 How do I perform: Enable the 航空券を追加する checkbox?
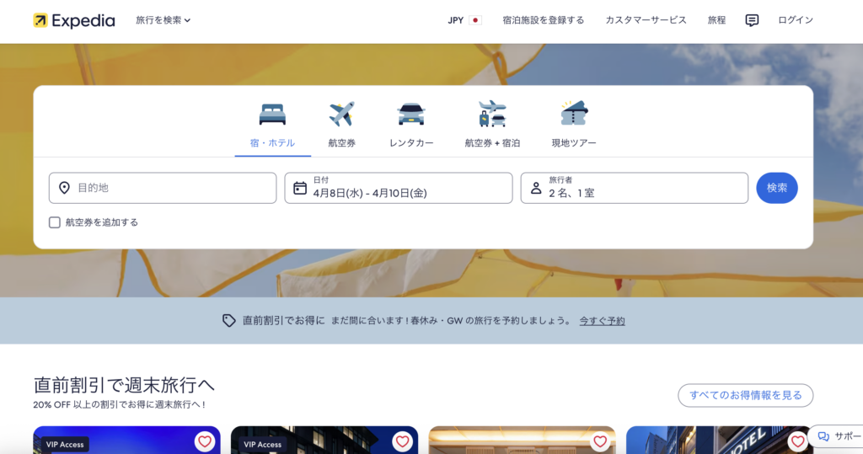tap(55, 222)
